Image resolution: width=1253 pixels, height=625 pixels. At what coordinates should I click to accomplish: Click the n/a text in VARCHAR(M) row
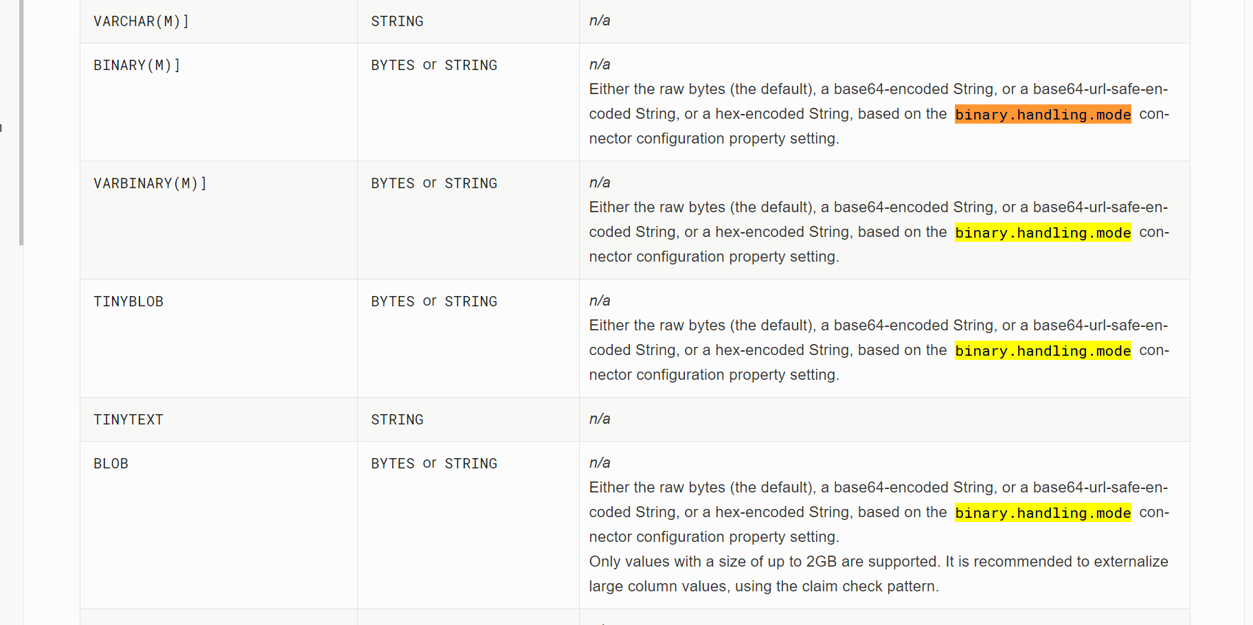[x=600, y=21]
